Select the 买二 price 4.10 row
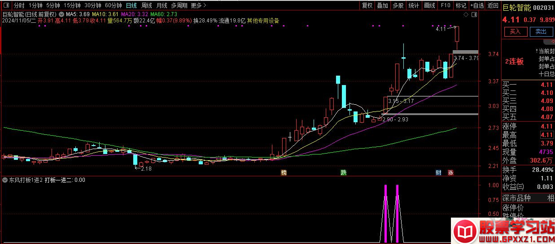555x244 pixels. point(528,93)
